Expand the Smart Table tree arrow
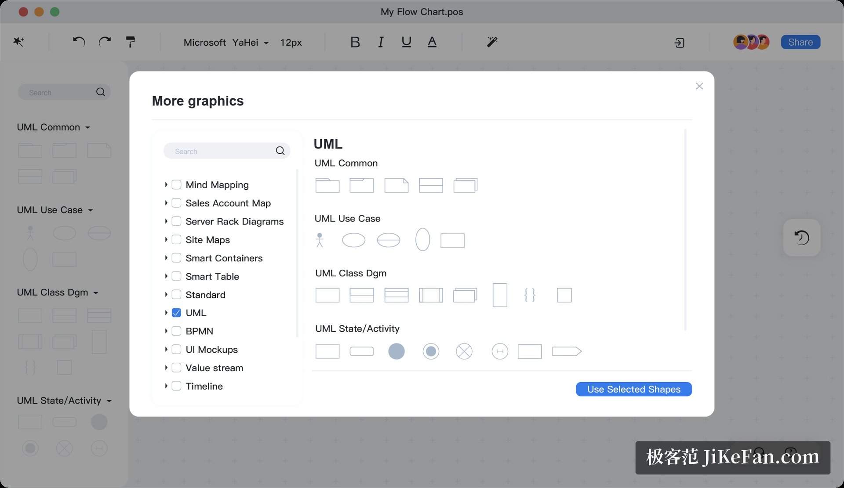 [x=166, y=276]
